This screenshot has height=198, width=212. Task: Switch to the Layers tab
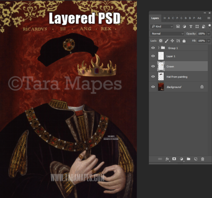155,18
